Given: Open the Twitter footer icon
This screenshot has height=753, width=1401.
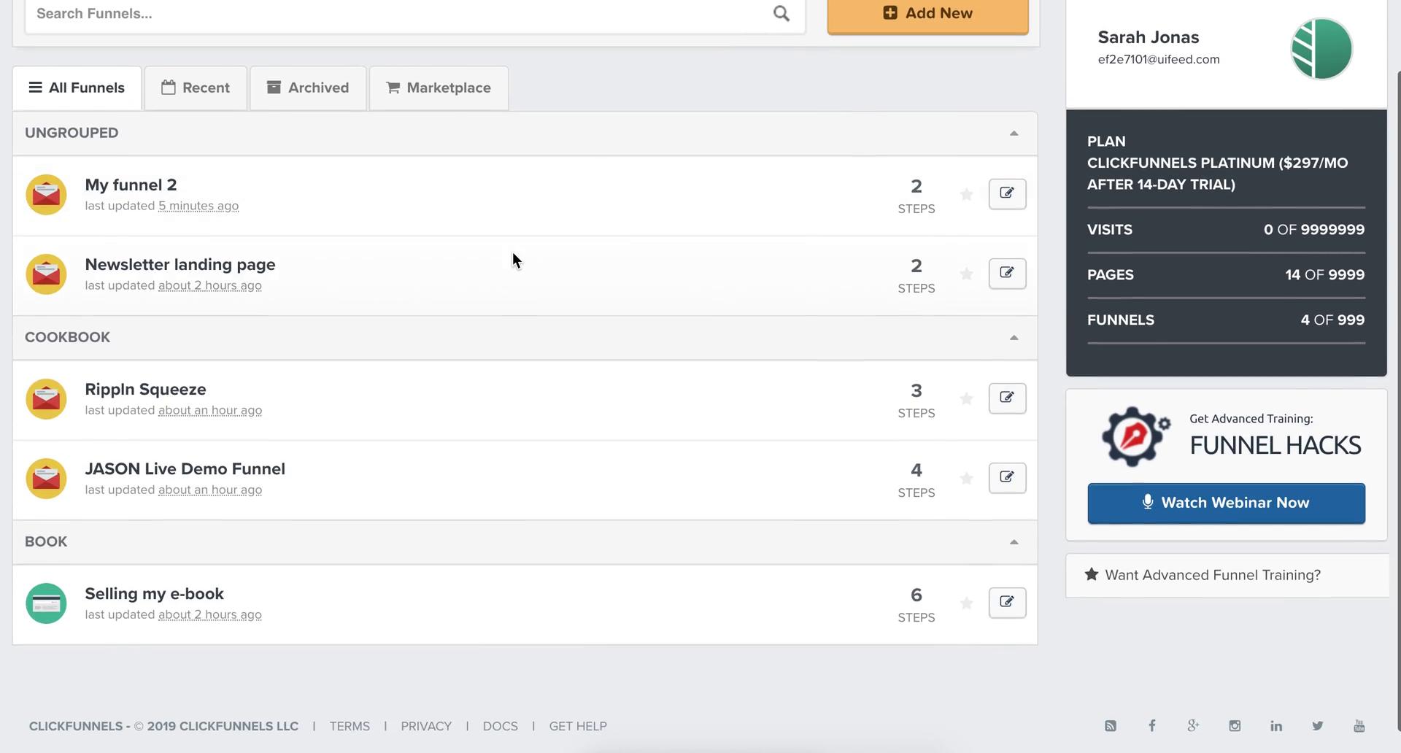Looking at the screenshot, I should point(1318,725).
